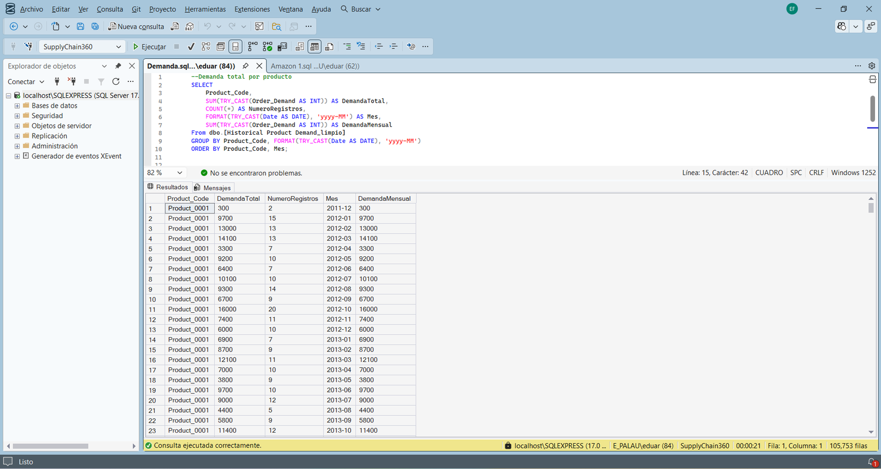881x469 pixels.
Task: Switch output to Results to File
Action: click(329, 47)
